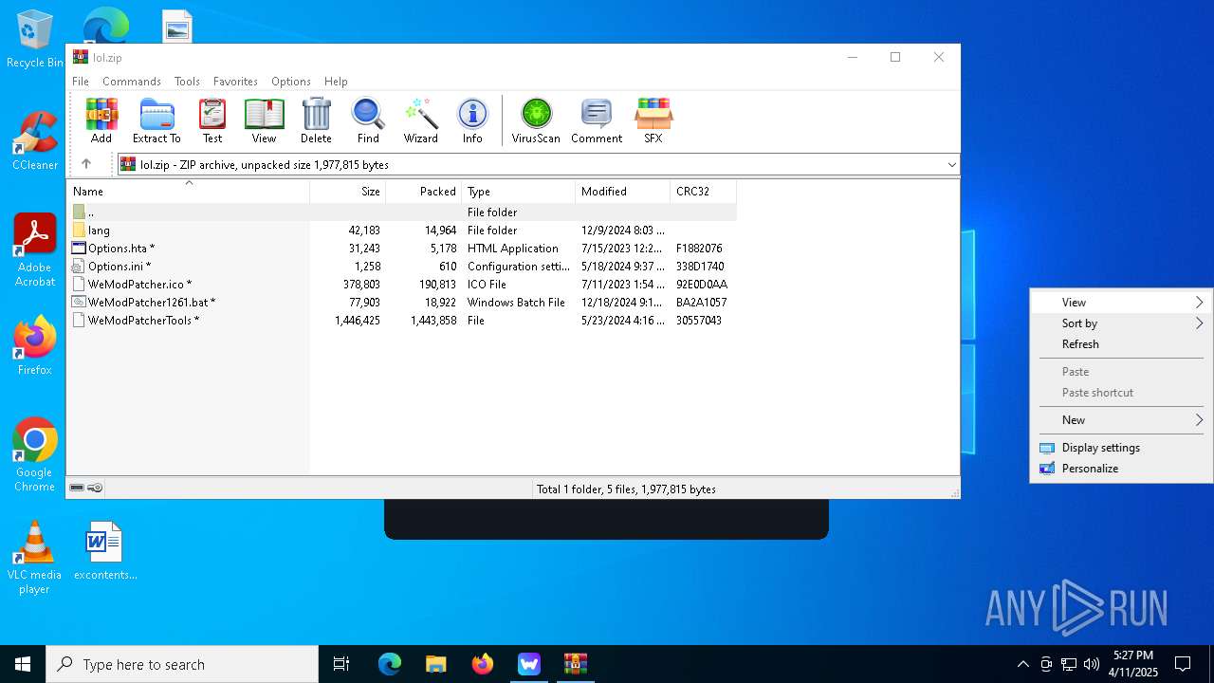
Task: Open the Help menu
Action: coord(336,82)
